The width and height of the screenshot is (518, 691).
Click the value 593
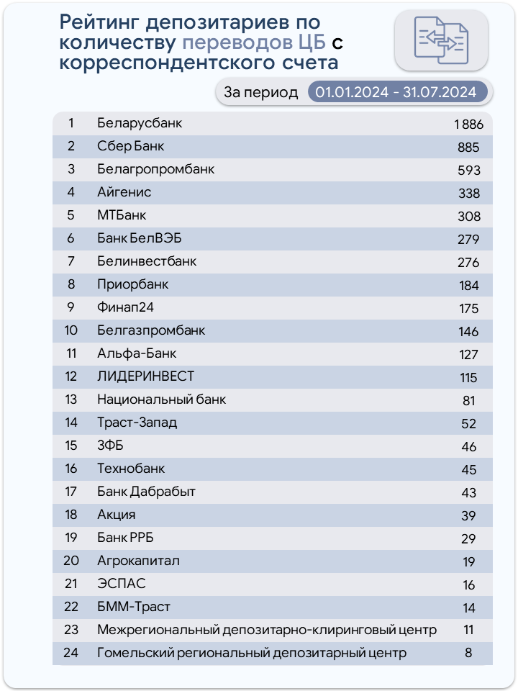point(468,171)
